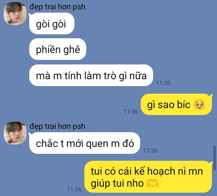This screenshot has width=217, height=196.
Task: Click the teary-eyed emoji in yellow bubble
Action: click(x=199, y=104)
